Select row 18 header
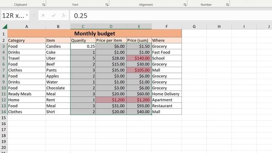 (4, 136)
